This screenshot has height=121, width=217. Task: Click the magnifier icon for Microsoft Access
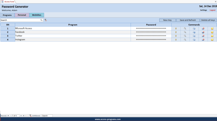point(185,28)
